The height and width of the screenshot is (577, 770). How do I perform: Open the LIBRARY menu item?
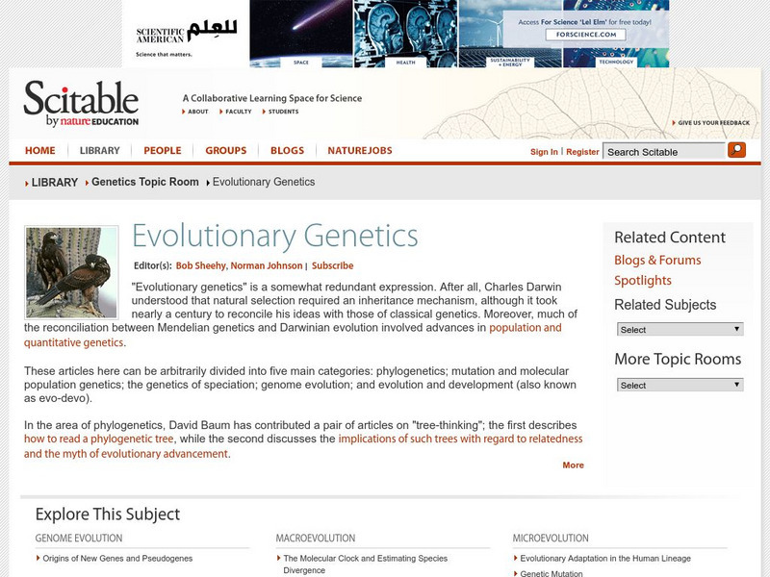coord(99,151)
